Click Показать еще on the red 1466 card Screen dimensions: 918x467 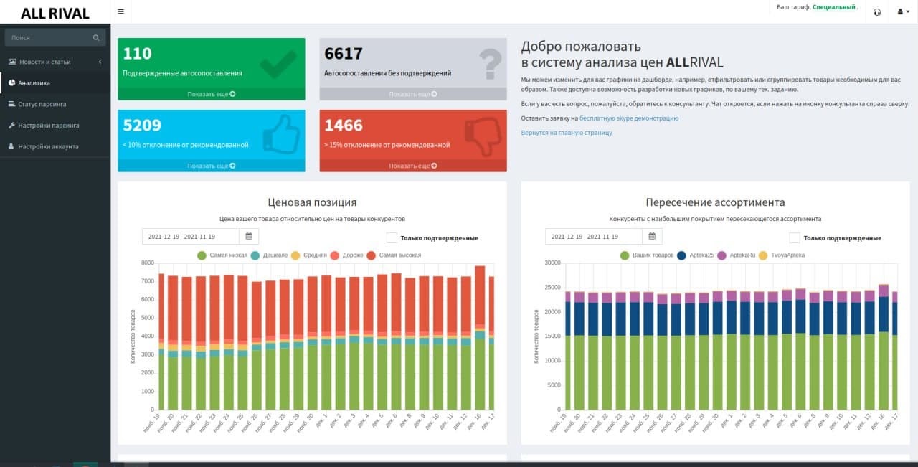[x=412, y=166]
